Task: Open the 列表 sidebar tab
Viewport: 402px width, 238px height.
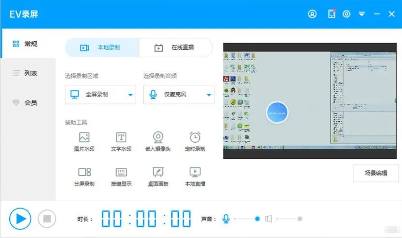Action: (28, 73)
